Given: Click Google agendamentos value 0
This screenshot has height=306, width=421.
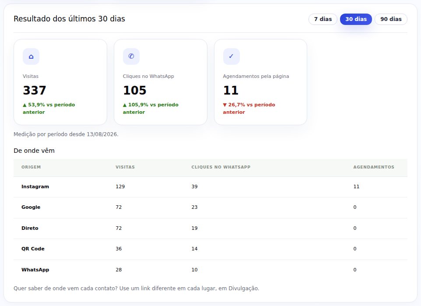Looking at the screenshot, I should tap(355, 207).
